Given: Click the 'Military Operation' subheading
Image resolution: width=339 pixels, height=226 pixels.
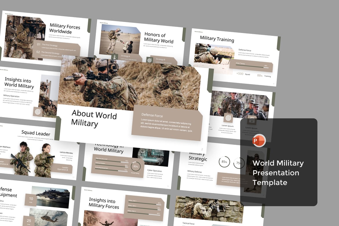Looking at the screenshot, I should 11,96.
